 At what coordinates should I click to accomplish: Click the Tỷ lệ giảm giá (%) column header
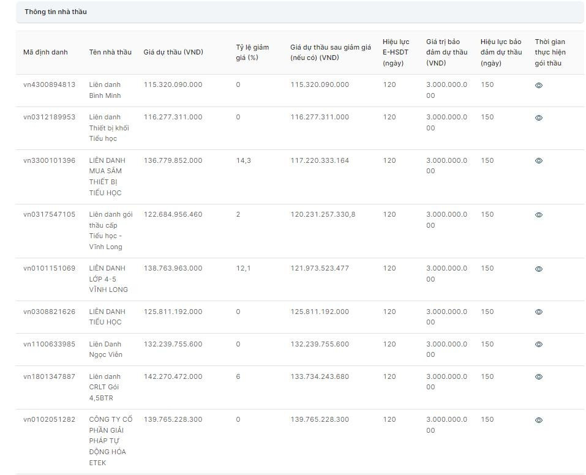(x=252, y=52)
